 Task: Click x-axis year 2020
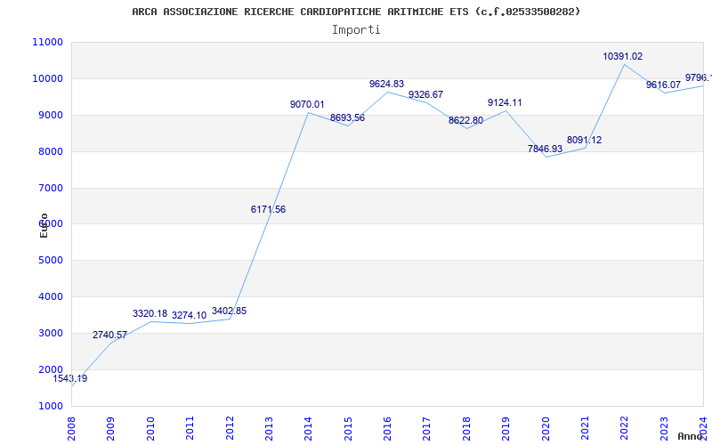pos(545,430)
